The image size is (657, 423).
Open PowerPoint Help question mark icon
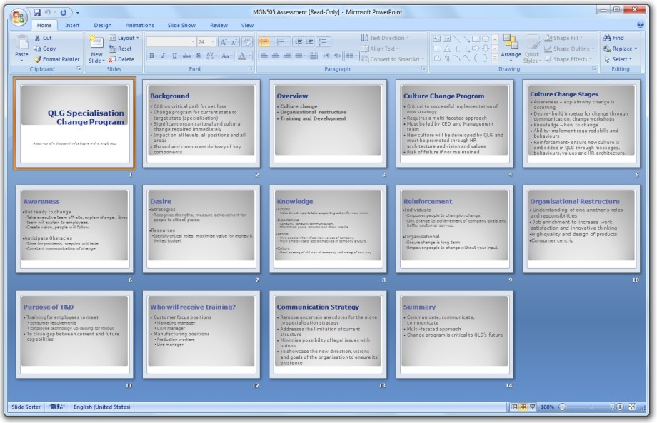click(x=642, y=25)
